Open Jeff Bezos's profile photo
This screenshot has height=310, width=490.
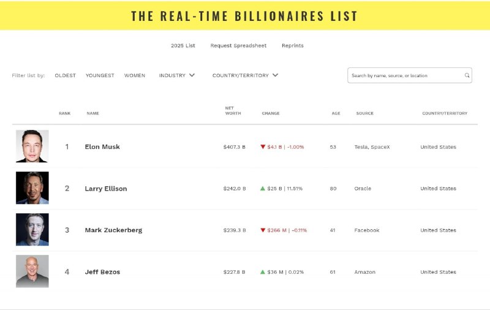(x=32, y=271)
